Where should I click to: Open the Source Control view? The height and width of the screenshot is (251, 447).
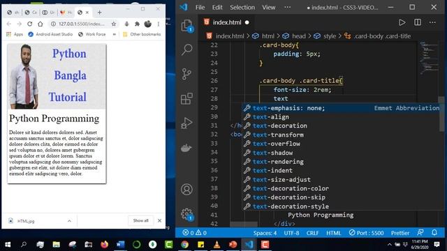(186, 74)
